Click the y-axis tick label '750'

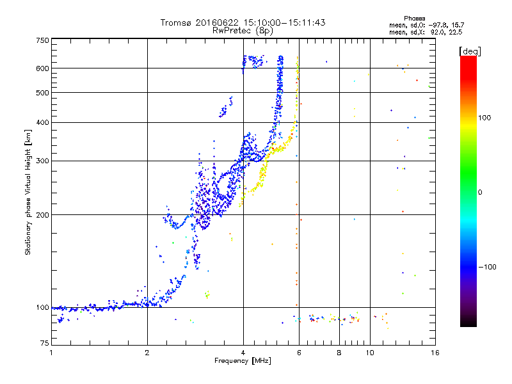click(x=42, y=40)
